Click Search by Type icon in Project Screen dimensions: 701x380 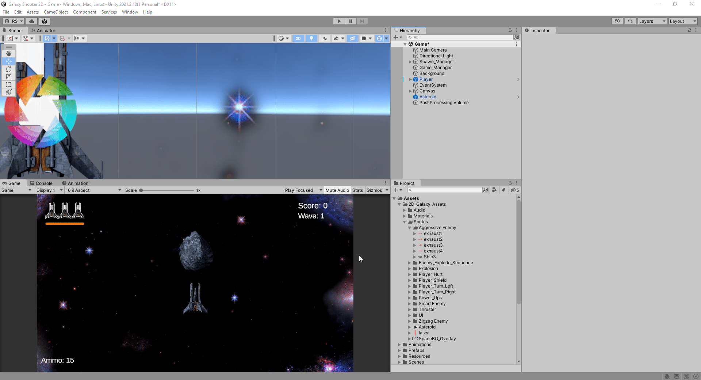[x=494, y=190]
